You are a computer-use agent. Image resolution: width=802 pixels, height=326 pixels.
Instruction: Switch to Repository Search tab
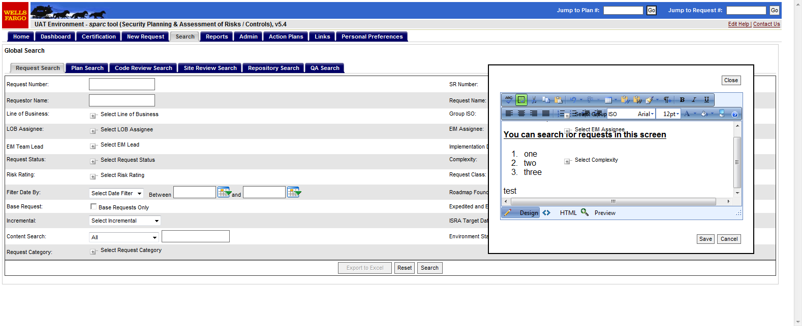273,68
